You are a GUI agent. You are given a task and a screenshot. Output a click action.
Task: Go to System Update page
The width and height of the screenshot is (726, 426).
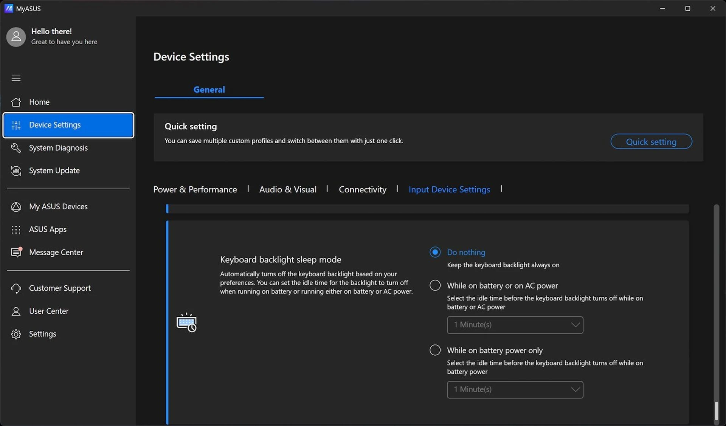point(68,171)
